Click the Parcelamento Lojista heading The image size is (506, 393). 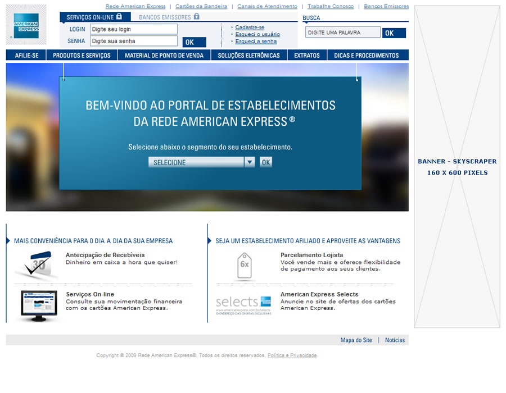pyautogui.click(x=311, y=255)
